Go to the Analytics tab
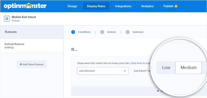 coord(147,6)
